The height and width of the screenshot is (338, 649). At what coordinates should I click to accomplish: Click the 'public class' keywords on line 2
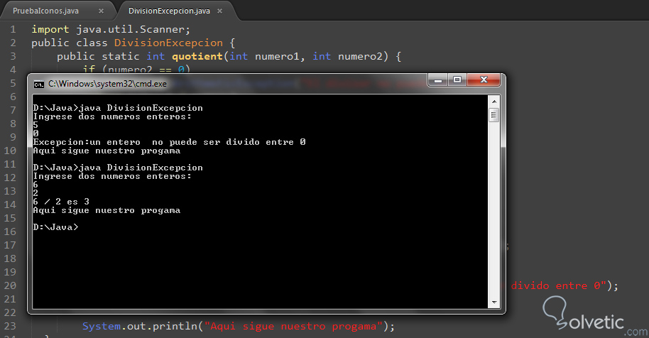click(69, 43)
